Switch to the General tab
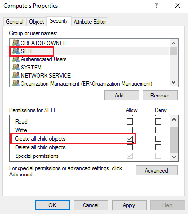Screen dimensions: 188x214 pyautogui.click(x=15, y=22)
